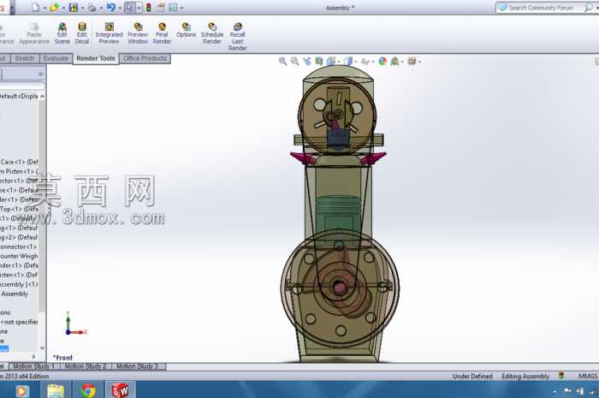Screen dimensions: 599x398
Task: Click the status bar rebuild icon
Action: tap(561, 376)
